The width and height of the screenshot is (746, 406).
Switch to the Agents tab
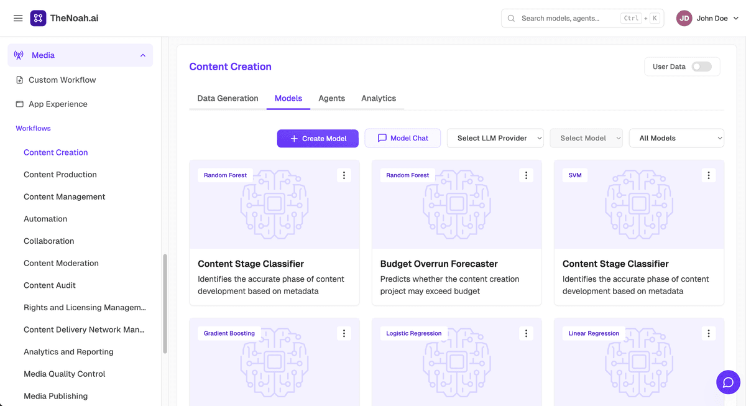point(332,98)
